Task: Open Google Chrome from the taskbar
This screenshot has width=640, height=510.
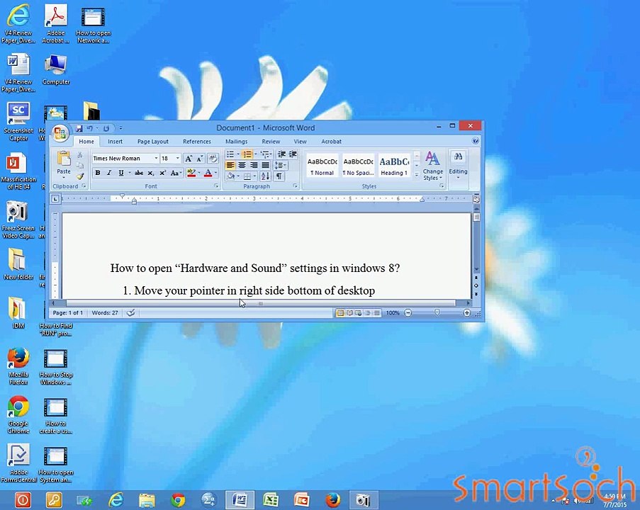Action: [x=178, y=500]
